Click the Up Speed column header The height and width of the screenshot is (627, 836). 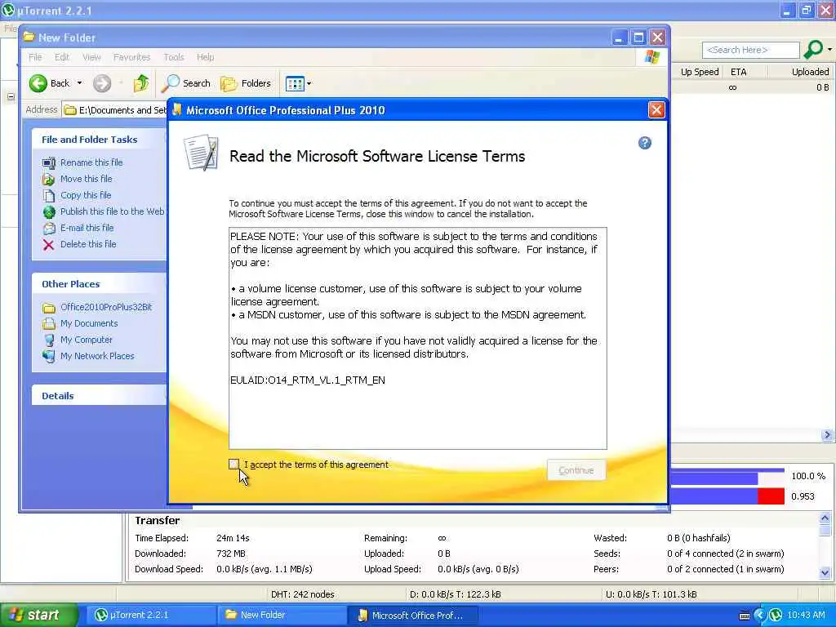tap(700, 72)
